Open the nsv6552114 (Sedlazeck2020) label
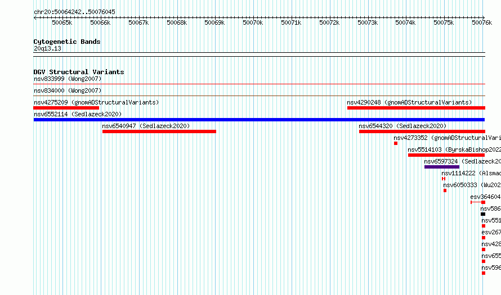The width and height of the screenshot is (501, 295). [78, 114]
